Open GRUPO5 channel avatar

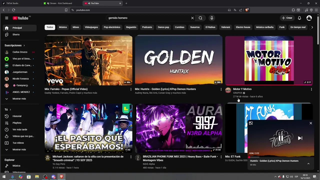[x=228, y=90]
